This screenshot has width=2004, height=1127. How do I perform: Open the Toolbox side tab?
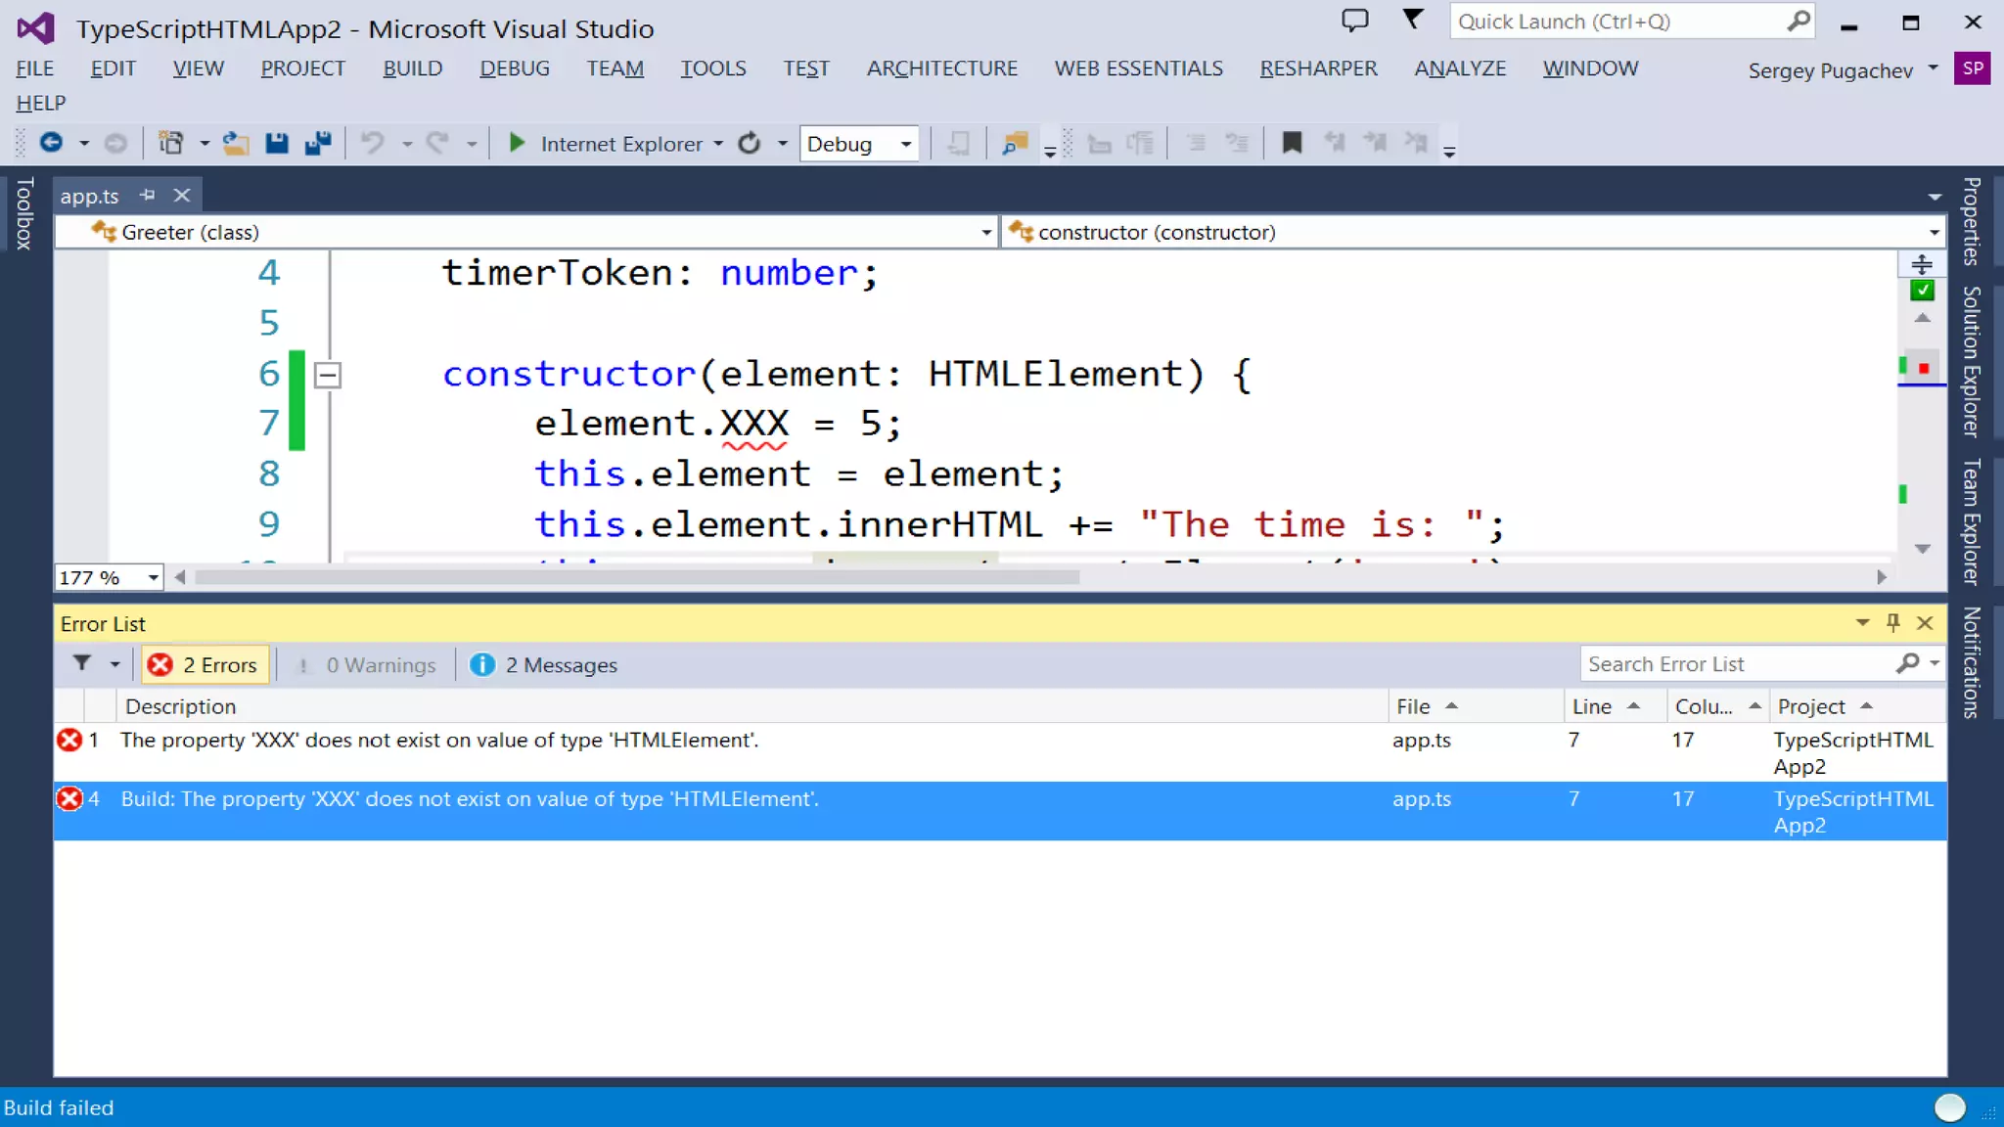click(x=24, y=213)
